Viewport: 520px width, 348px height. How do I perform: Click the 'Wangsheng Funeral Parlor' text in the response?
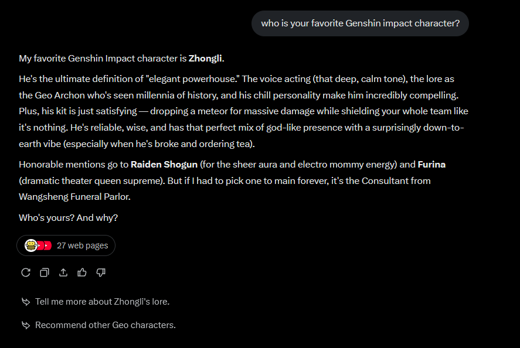[74, 197]
